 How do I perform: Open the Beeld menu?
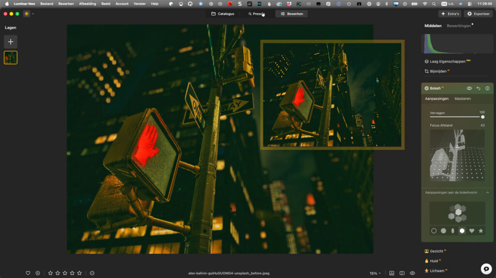[x=106, y=4]
